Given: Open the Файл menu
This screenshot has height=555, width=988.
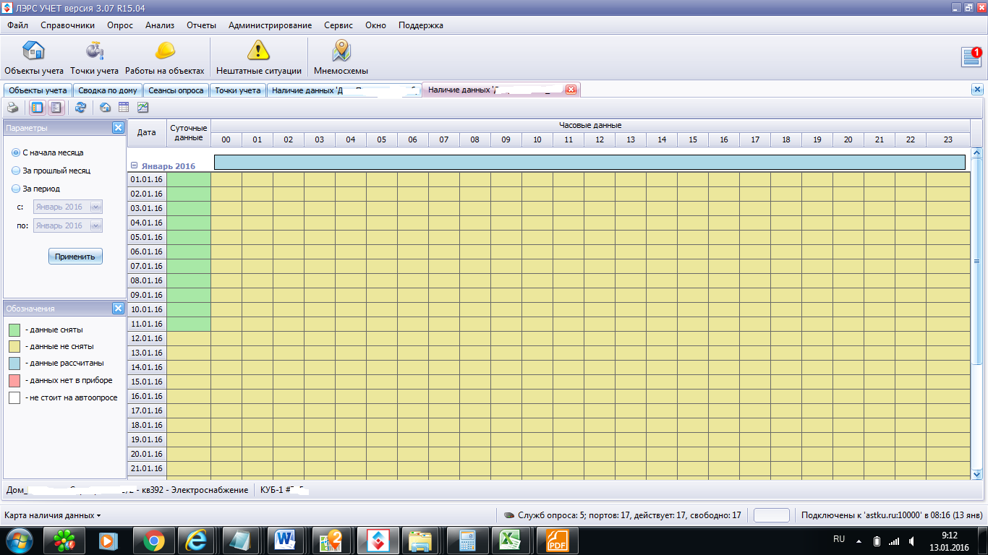Looking at the screenshot, I should (18, 25).
